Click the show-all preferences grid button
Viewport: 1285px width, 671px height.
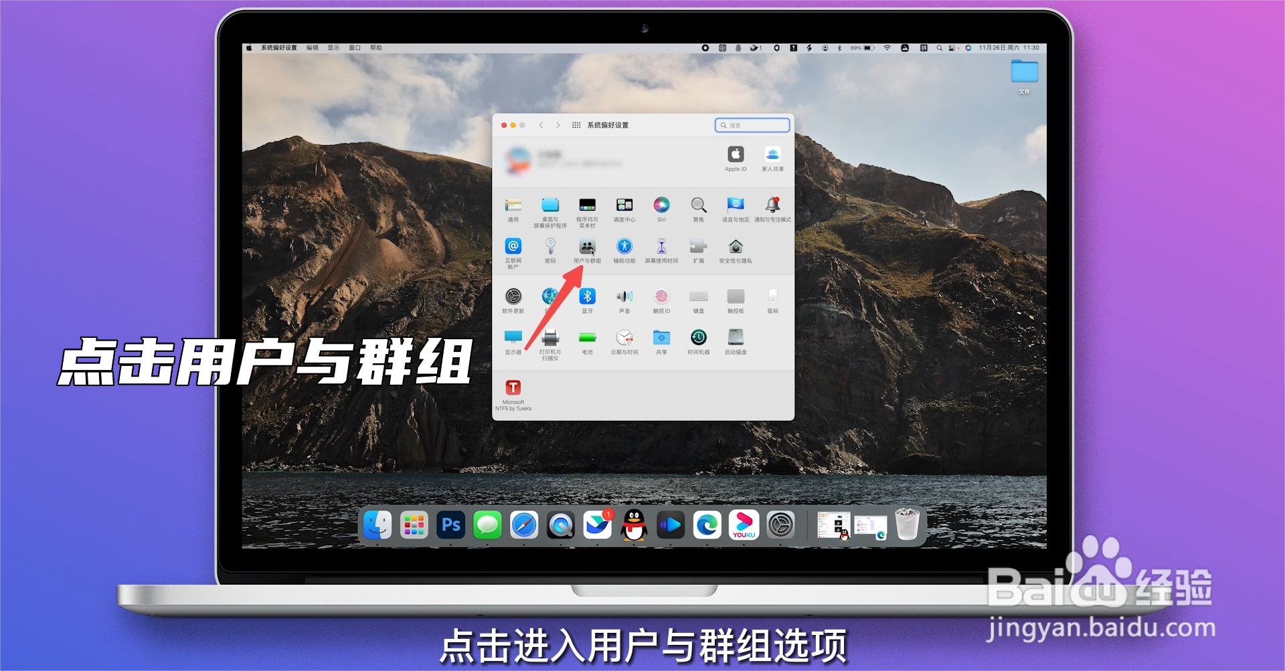click(576, 125)
